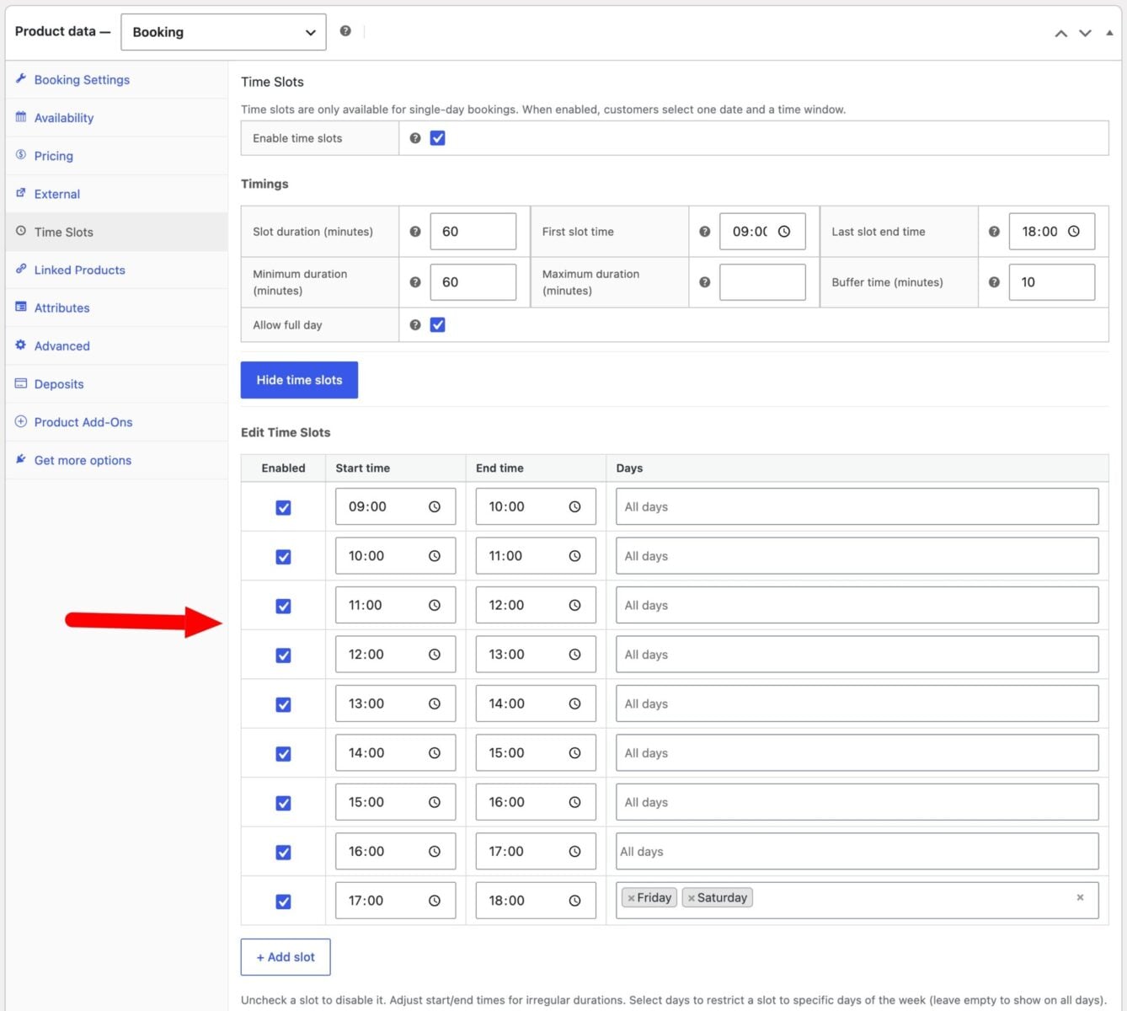The width and height of the screenshot is (1127, 1011).
Task: Open clock picker for 11:00 start time
Action: pos(435,606)
